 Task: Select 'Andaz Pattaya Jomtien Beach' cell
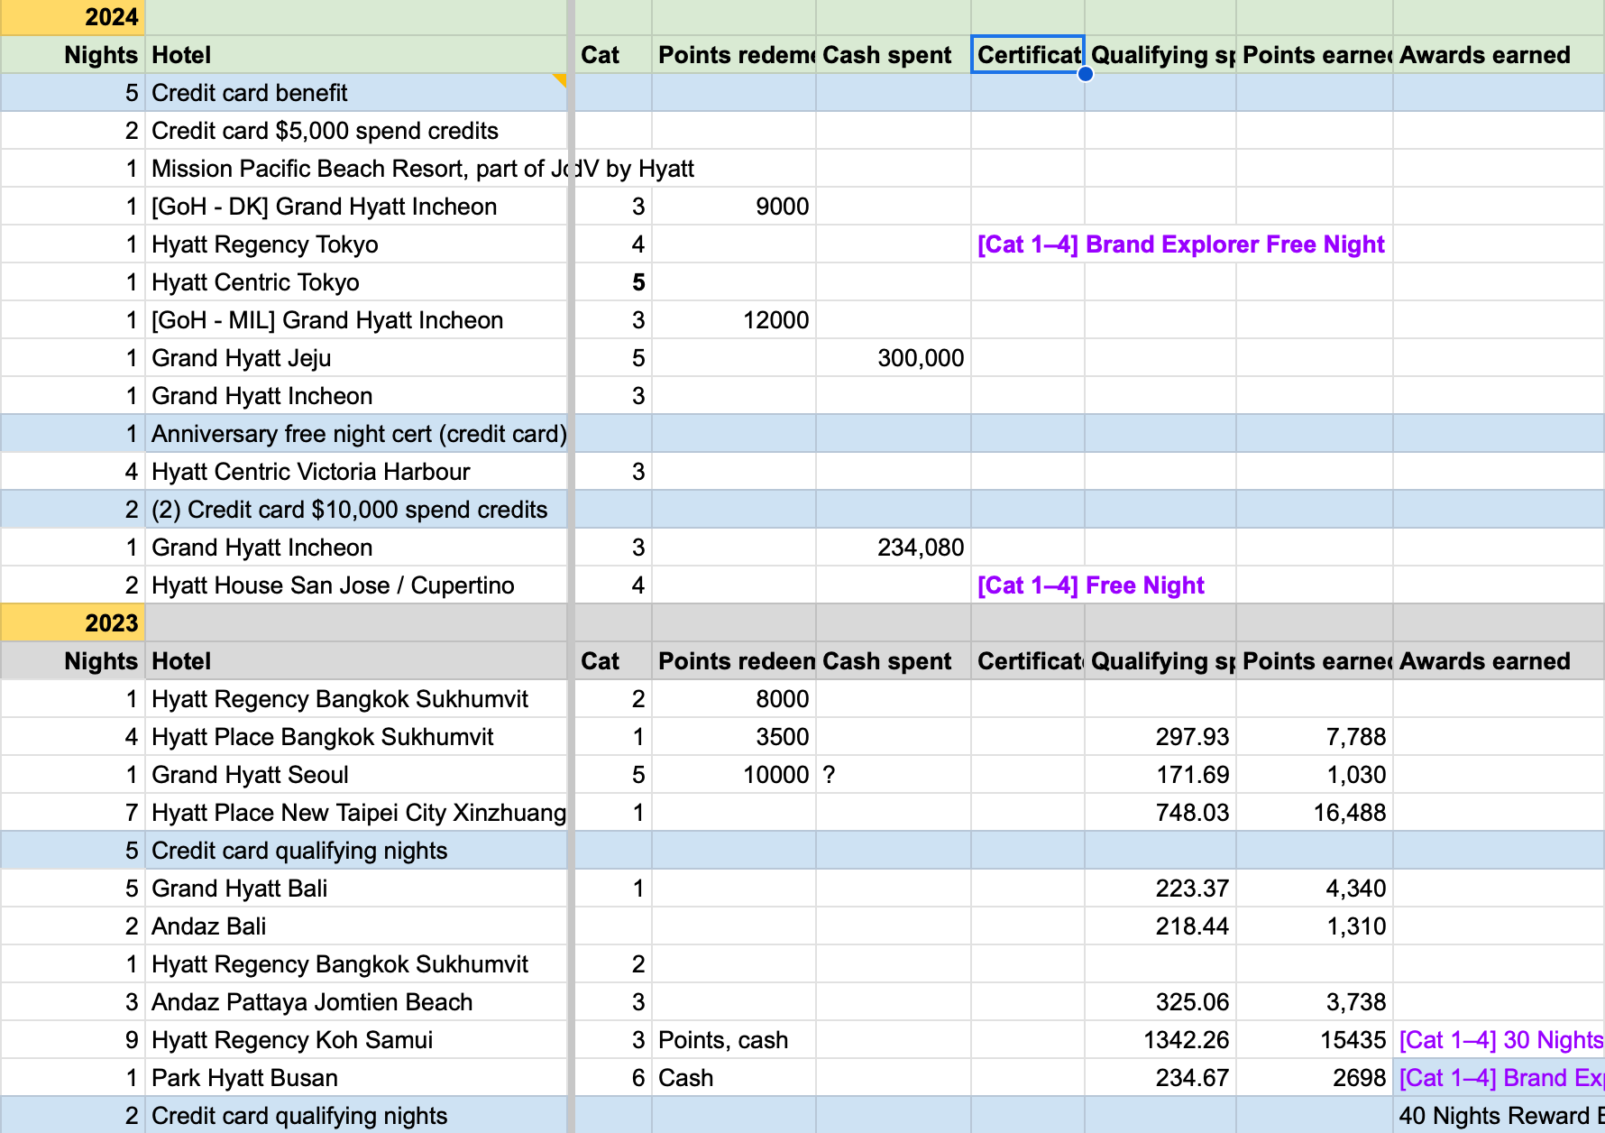coord(356,1002)
